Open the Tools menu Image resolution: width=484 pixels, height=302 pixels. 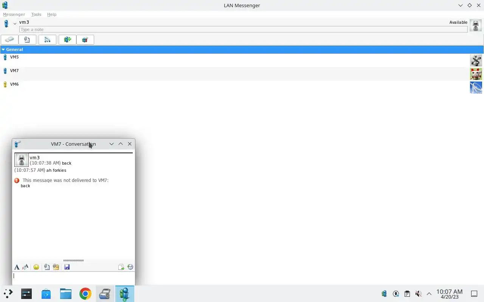tap(36, 14)
